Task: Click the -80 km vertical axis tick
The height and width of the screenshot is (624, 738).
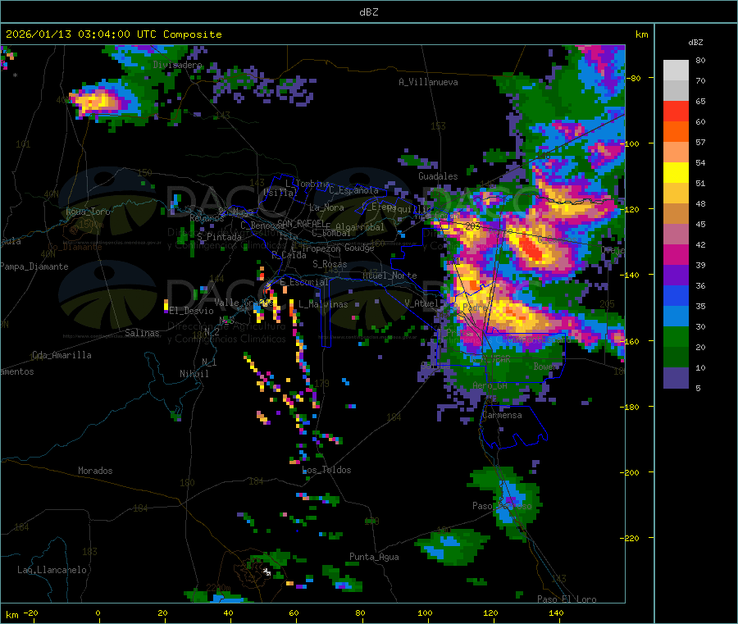Action: (x=634, y=78)
